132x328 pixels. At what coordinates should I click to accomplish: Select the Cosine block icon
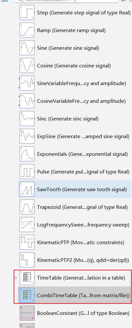[27, 66]
